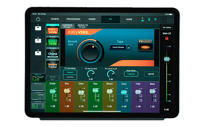Viewport: 204px width, 127px height.
Task: Click the Rae channel fader
Action: click(95, 90)
